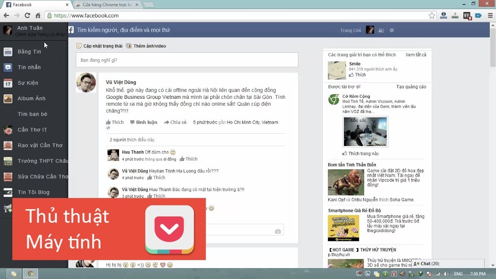Open privacy shortcuts lock icon
This screenshot has width=496, height=279.
coord(381,30)
